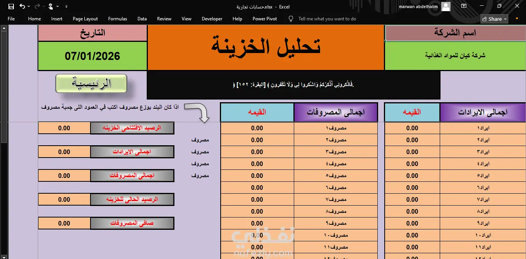Select the Quran verse text cell
Screen dimensions: 526x259
293,85
